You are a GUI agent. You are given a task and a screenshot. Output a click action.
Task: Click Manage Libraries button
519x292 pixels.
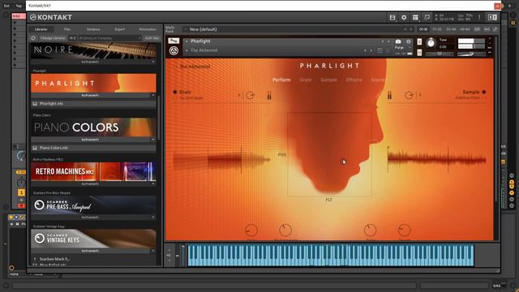coord(53,38)
